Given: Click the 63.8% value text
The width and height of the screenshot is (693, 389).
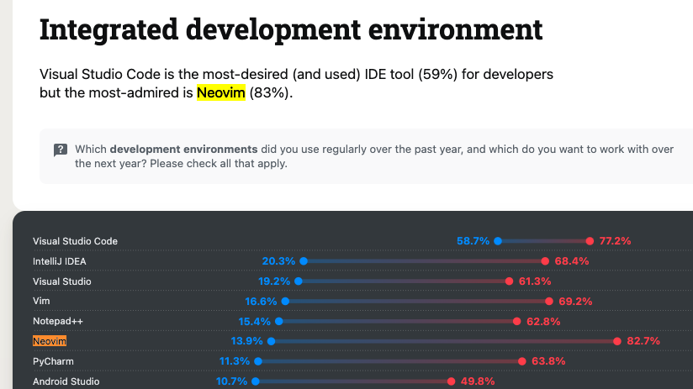Looking at the screenshot, I should [548, 361].
